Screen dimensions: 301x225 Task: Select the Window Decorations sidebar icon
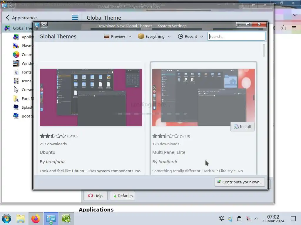point(16,63)
